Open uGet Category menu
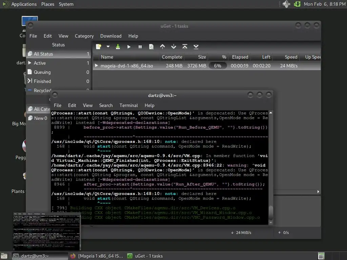This screenshot has height=260, width=347. pyautogui.click(x=84, y=36)
